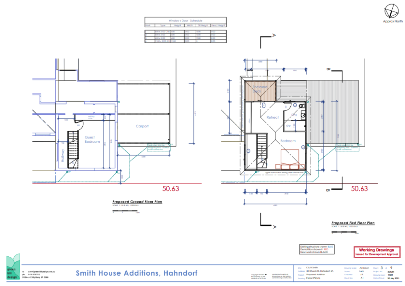This screenshot has height=286, width=405.
Task: Open the legend box about BLUE existing structure
Action: pyautogui.click(x=316, y=250)
